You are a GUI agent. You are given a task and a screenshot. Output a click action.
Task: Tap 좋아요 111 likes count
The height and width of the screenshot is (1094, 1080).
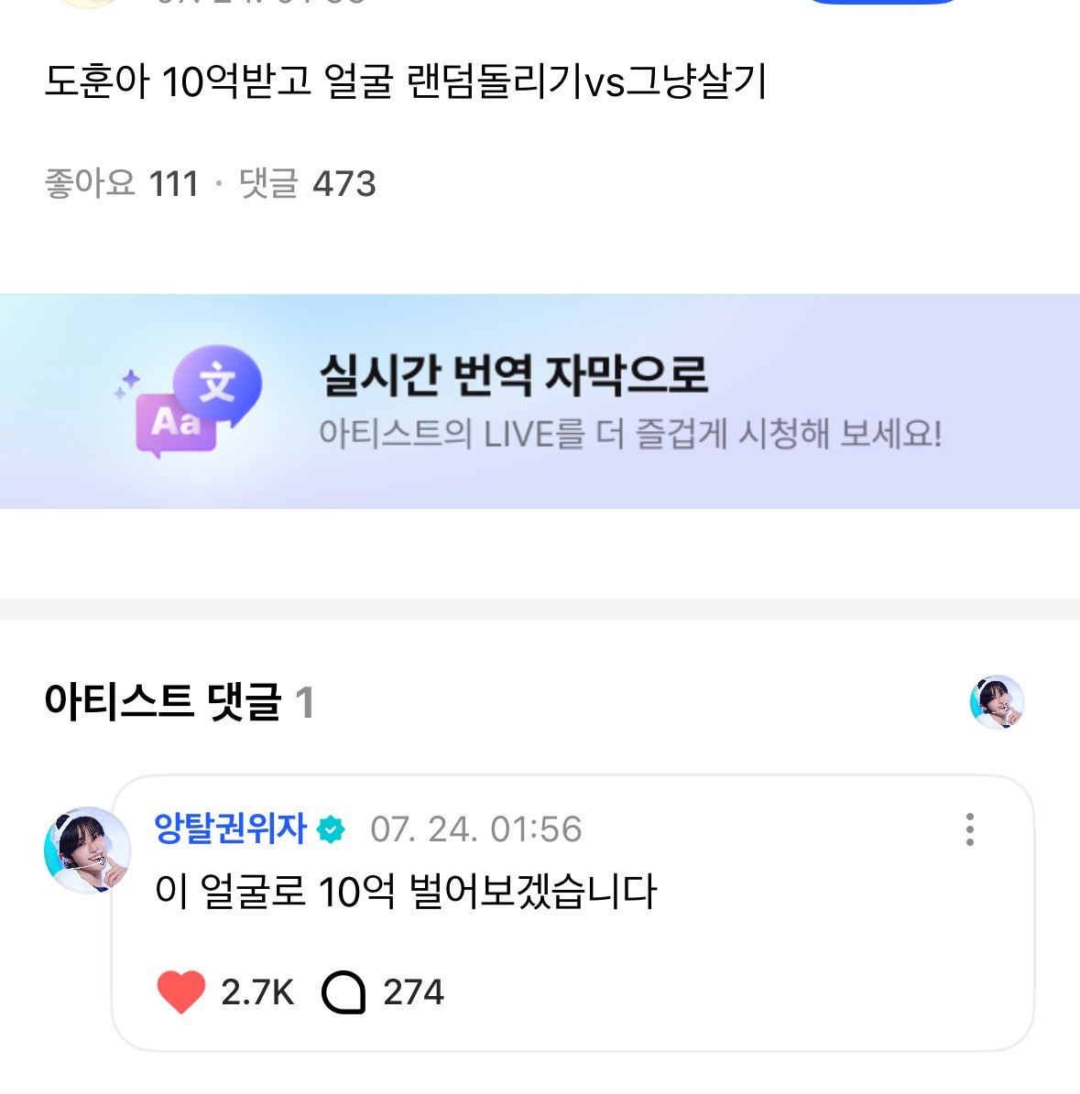122,183
